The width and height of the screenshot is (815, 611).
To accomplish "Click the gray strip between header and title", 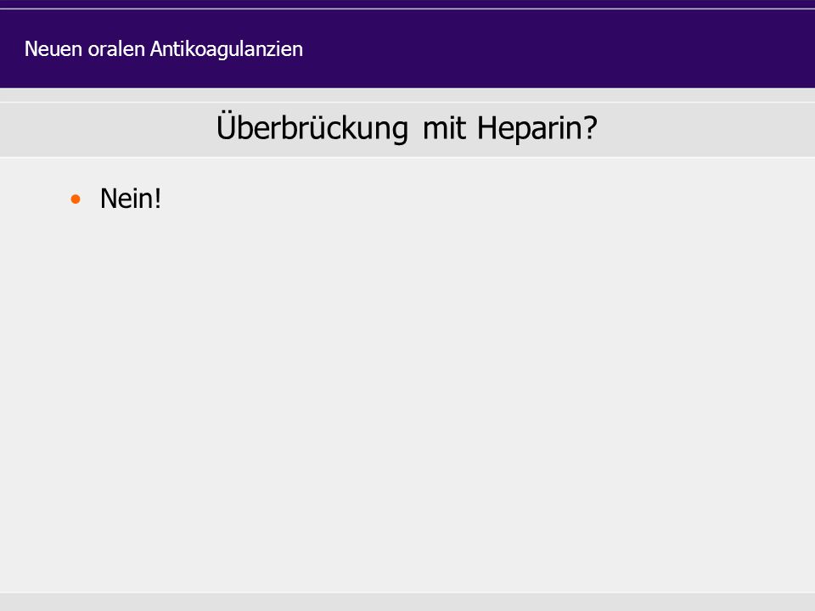I will (x=407, y=95).
